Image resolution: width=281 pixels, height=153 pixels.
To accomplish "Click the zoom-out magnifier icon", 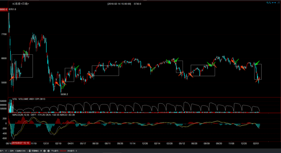I will point(270,3).
